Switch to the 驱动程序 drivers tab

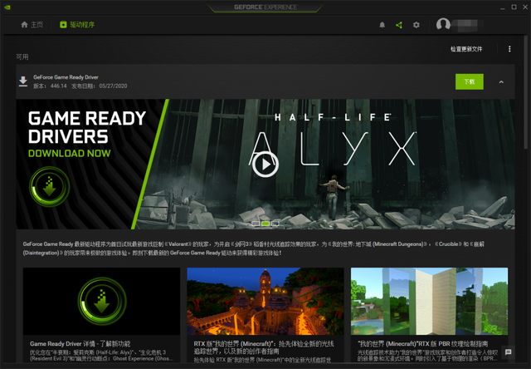pyautogui.click(x=77, y=24)
